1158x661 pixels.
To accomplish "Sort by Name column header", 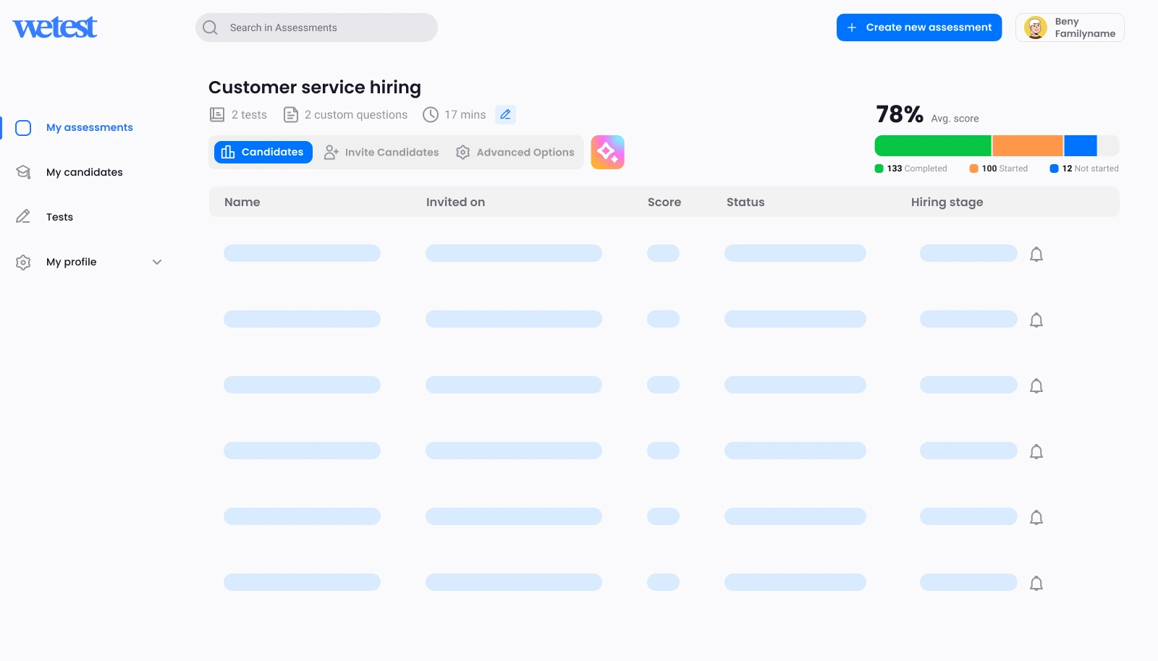I will click(x=242, y=202).
